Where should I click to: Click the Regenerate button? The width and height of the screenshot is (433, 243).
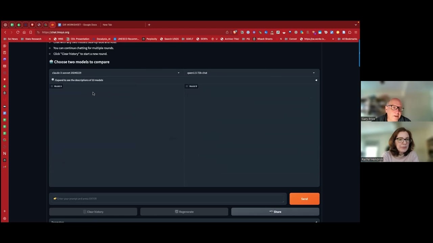[x=184, y=212]
